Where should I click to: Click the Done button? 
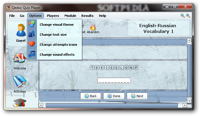pos(114,96)
